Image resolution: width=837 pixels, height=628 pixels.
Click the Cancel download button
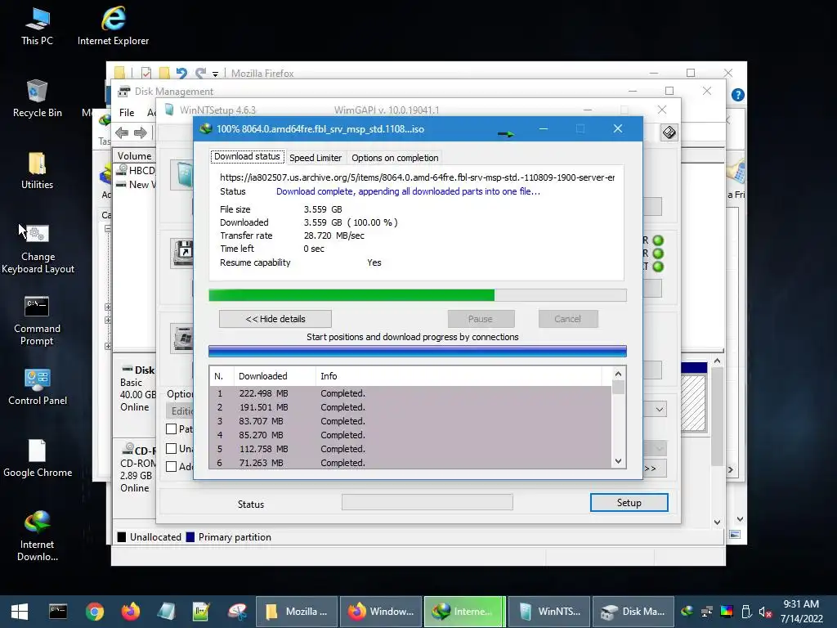coord(567,319)
